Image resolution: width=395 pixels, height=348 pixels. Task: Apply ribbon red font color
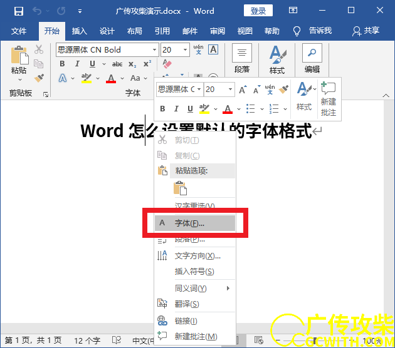coord(111,78)
